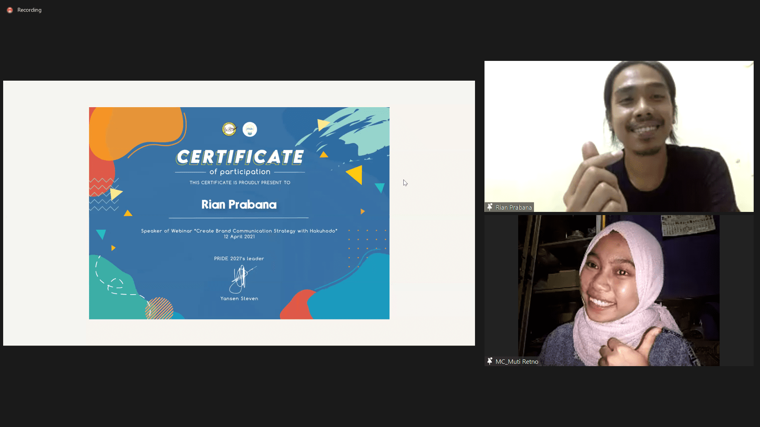Click pin icon beside Rian Prabana name
760x427 pixels.
pyautogui.click(x=490, y=207)
